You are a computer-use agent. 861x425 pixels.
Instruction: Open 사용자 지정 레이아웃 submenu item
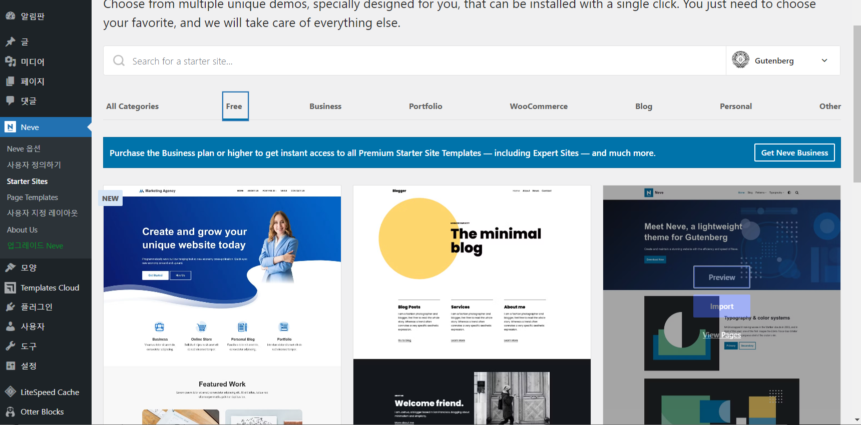tap(43, 213)
